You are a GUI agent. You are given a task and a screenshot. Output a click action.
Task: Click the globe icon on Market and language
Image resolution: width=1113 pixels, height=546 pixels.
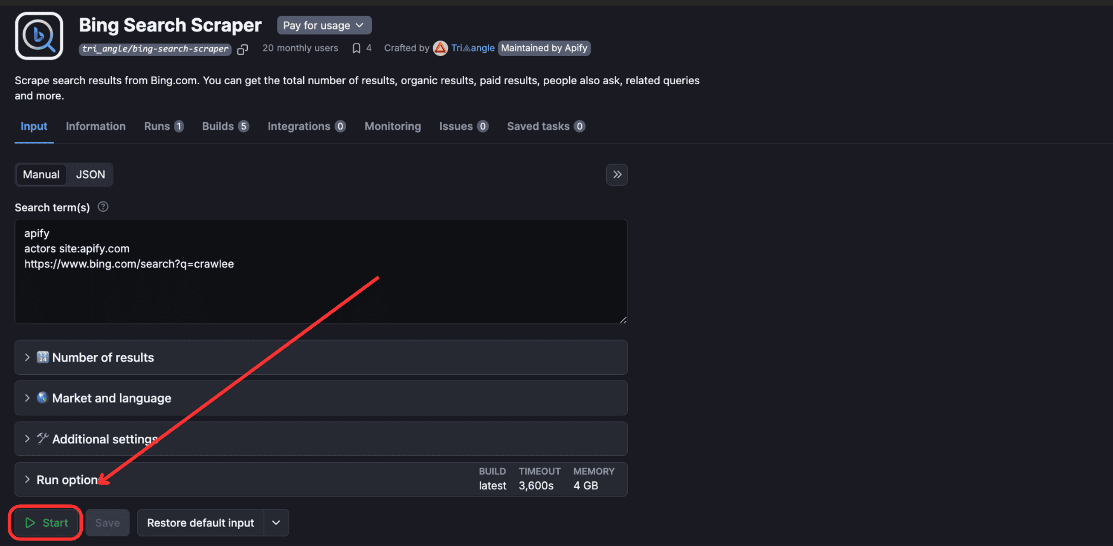42,397
